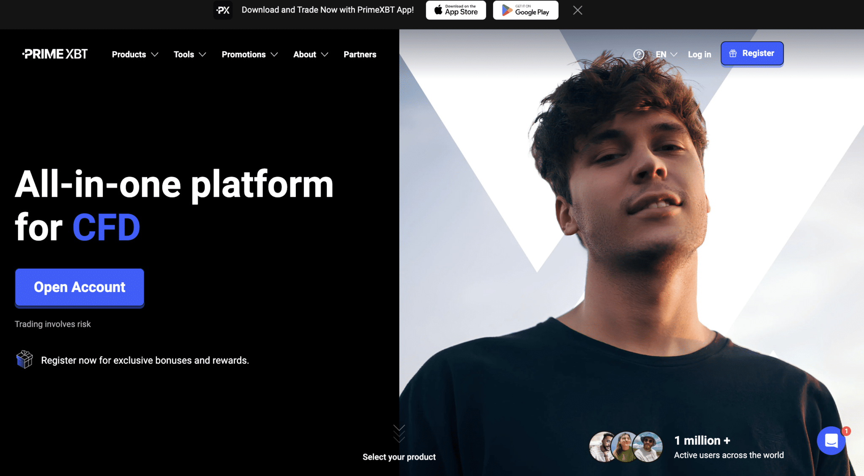The height and width of the screenshot is (476, 864).
Task: Click the help question mark icon
Action: coord(639,54)
